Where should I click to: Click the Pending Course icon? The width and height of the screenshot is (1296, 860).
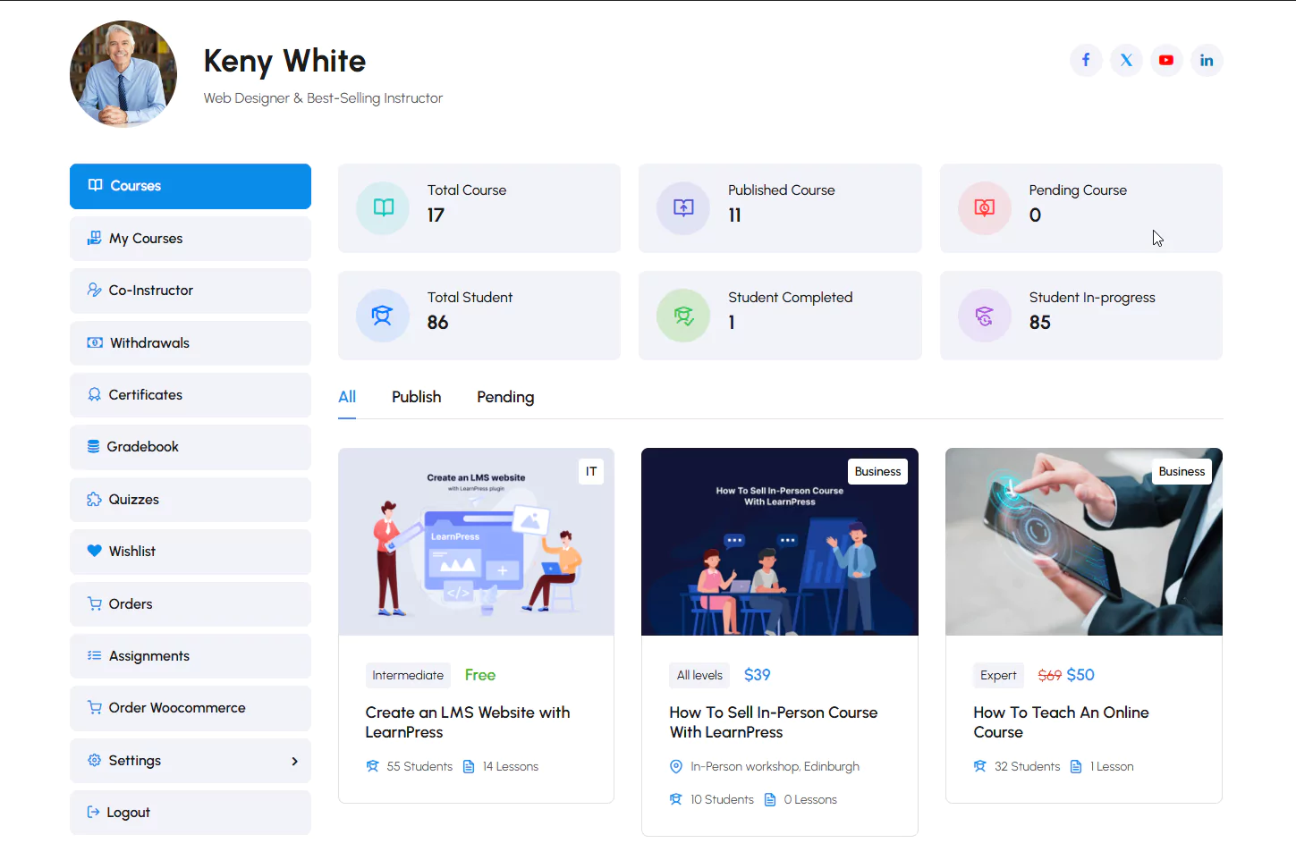[984, 207]
